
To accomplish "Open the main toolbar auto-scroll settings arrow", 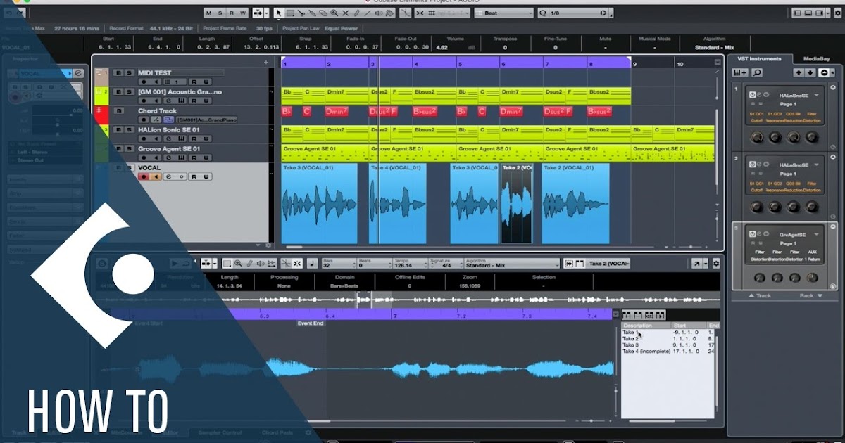I will (267, 13).
